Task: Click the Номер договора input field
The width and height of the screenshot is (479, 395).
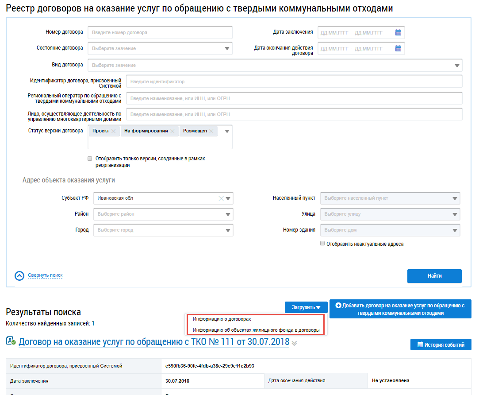Action: point(160,32)
